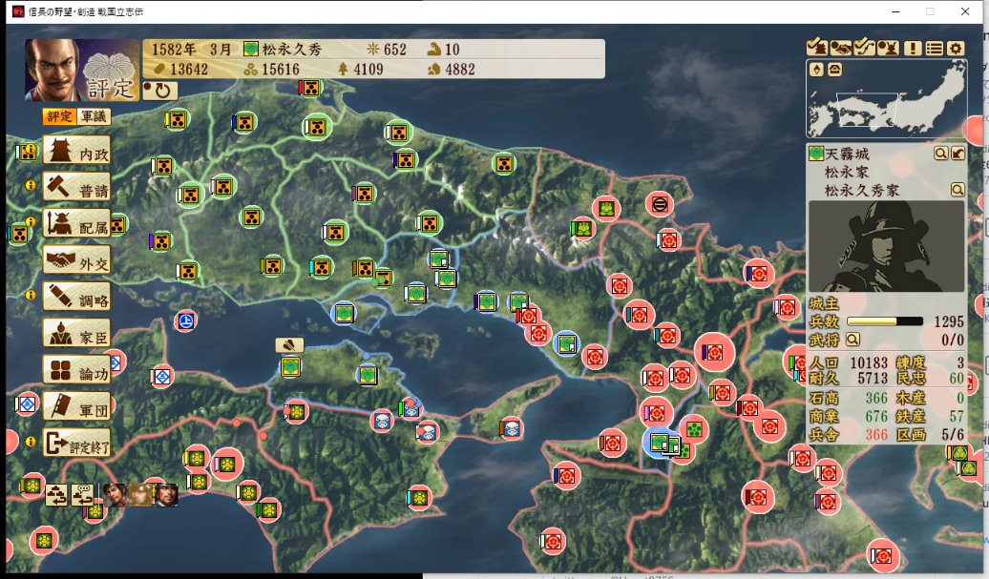The height and width of the screenshot is (579, 989).
Task: Toggle road route display filter
Action: [x=864, y=48]
